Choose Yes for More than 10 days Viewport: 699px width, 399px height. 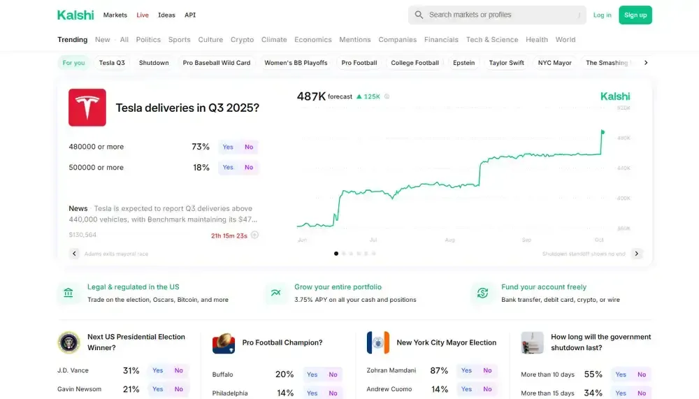[x=621, y=375]
